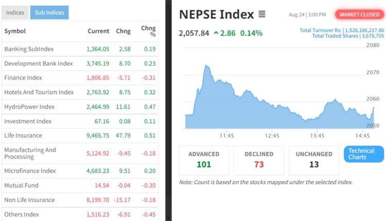Click the Non Life Insurance row
The image size is (386, 221).
pyautogui.click(x=29, y=200)
